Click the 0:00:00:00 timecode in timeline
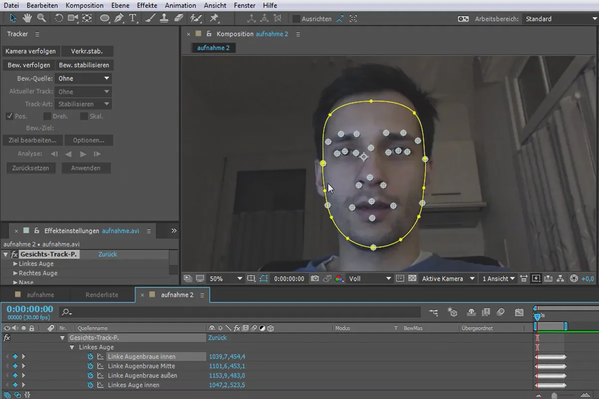Image resolution: width=599 pixels, height=399 pixels. coord(29,309)
